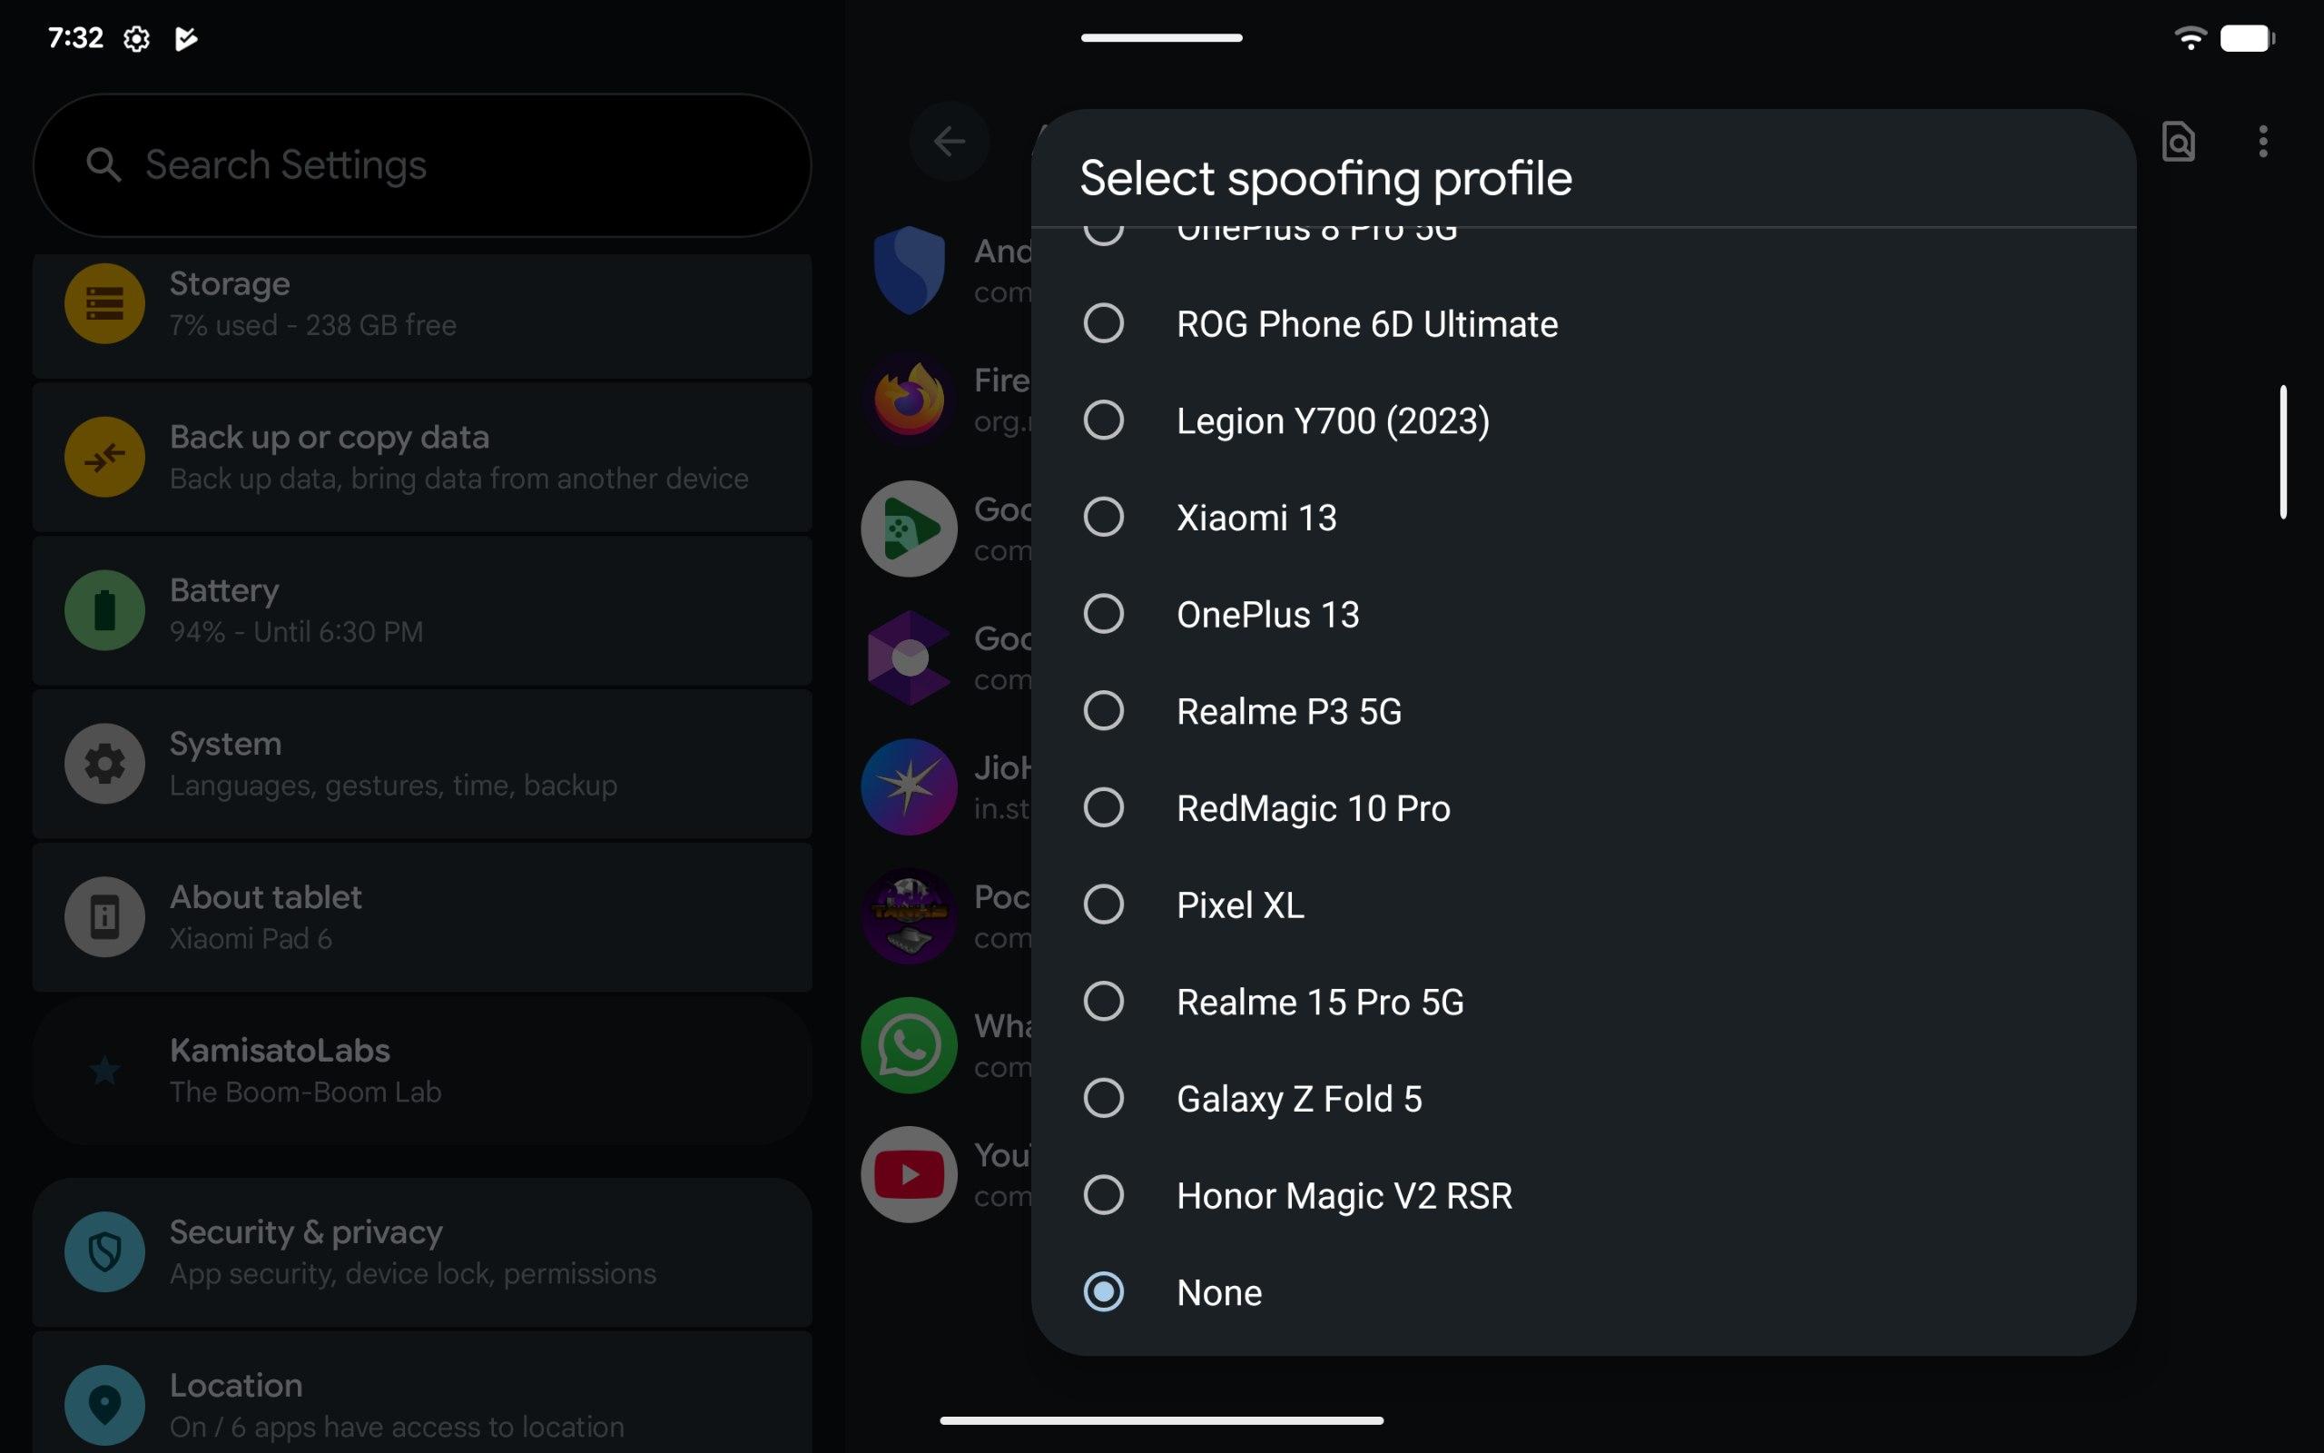Pick the Galaxy Z Fold 5 profile
2324x1453 pixels.
click(x=1103, y=1099)
